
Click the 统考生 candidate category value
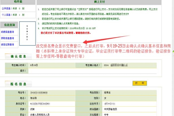[108, 93]
